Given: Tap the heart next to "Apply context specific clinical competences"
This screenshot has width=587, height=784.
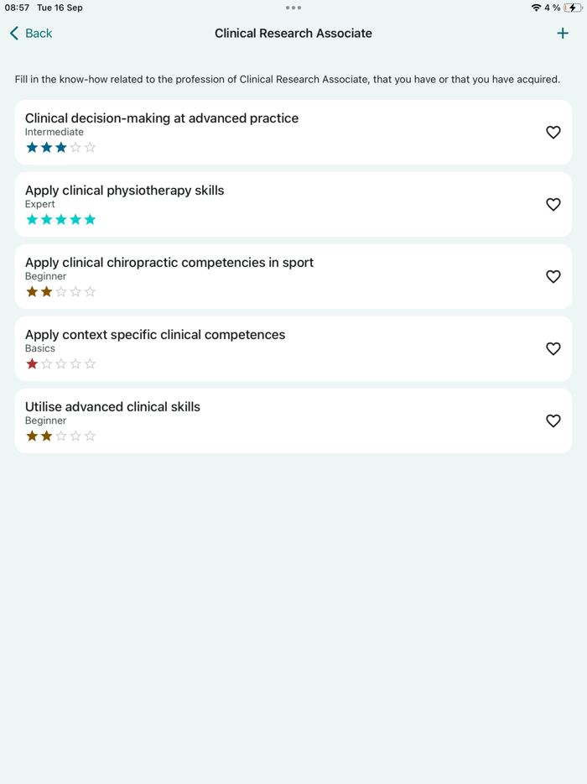Looking at the screenshot, I should (x=553, y=348).
